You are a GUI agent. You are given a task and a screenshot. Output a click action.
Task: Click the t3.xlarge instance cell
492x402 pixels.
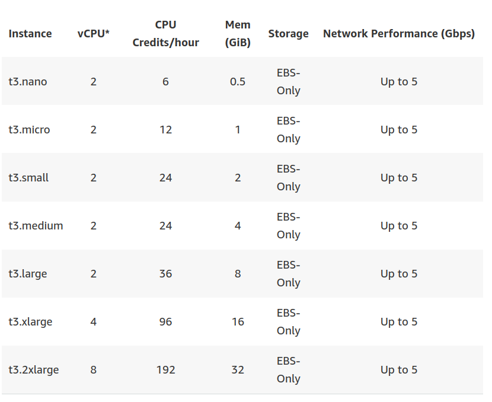(x=30, y=322)
